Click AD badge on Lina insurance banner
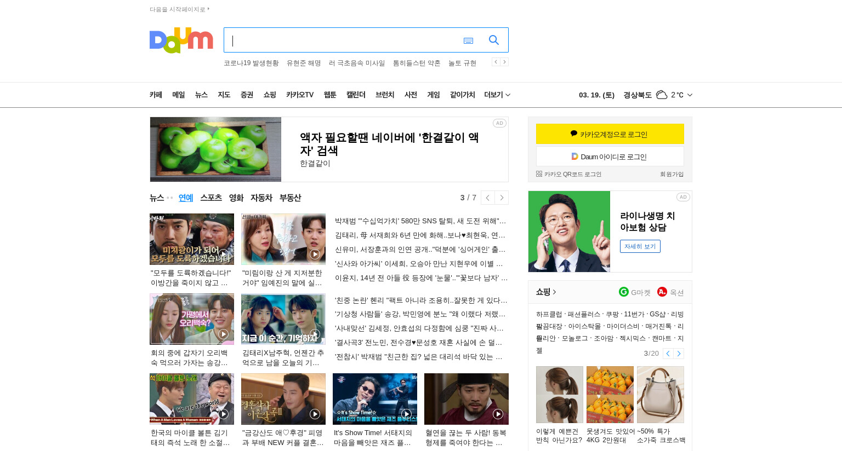 point(683,197)
